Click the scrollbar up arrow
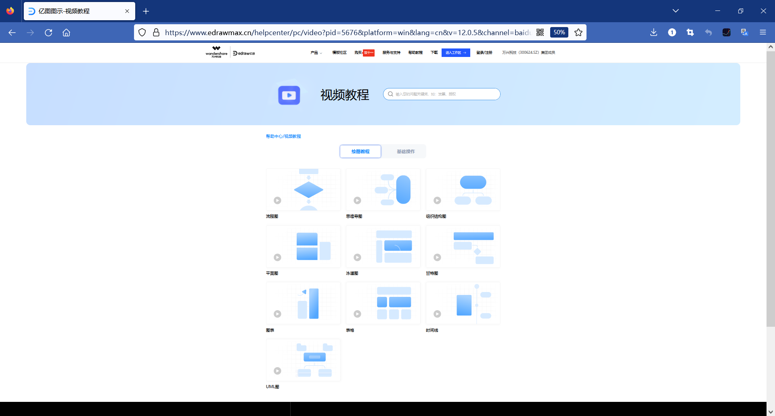This screenshot has width=775, height=416. (771, 47)
